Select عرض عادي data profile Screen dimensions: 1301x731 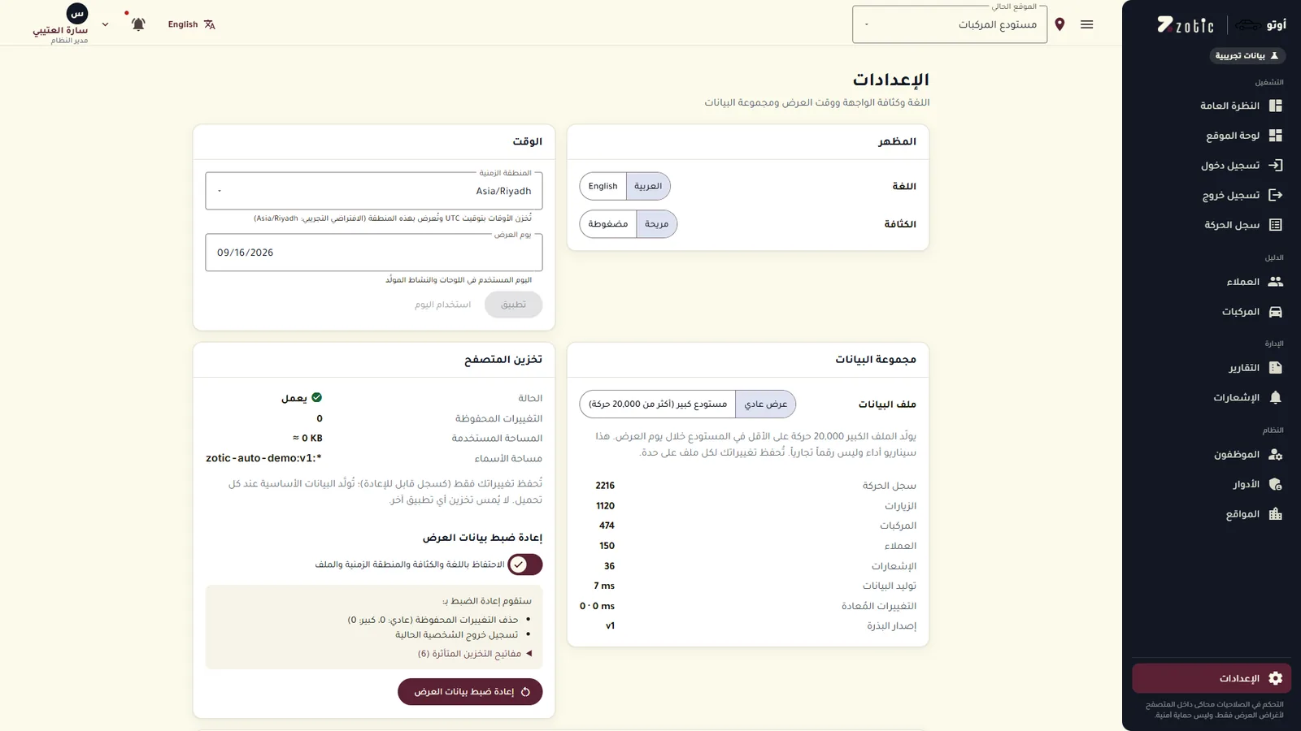765,404
